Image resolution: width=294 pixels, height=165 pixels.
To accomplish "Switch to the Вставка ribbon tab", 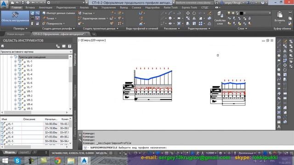I will [x=30, y=7].
